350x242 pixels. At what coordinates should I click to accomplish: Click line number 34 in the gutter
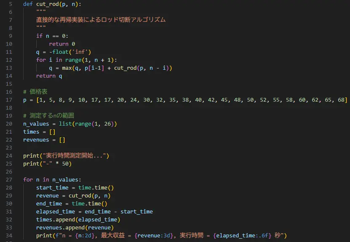(9, 235)
